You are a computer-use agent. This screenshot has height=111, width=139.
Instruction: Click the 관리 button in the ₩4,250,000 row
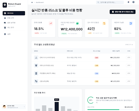(129, 58)
